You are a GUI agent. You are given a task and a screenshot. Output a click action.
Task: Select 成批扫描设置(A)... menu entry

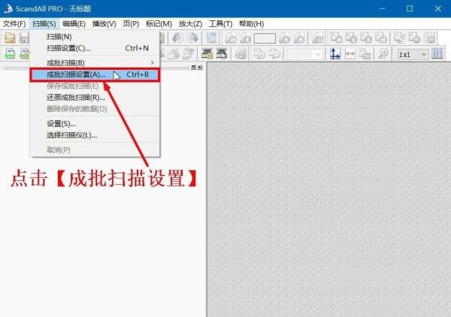(x=95, y=74)
